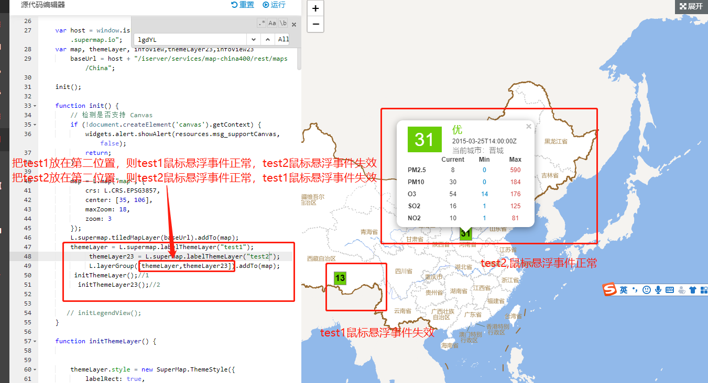Viewport: 708px width, 383px height.
Task: Zoom out the map with minus button
Action: point(315,24)
